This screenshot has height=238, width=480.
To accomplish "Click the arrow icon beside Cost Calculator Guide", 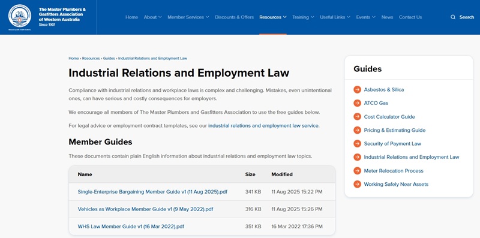I will point(357,116).
